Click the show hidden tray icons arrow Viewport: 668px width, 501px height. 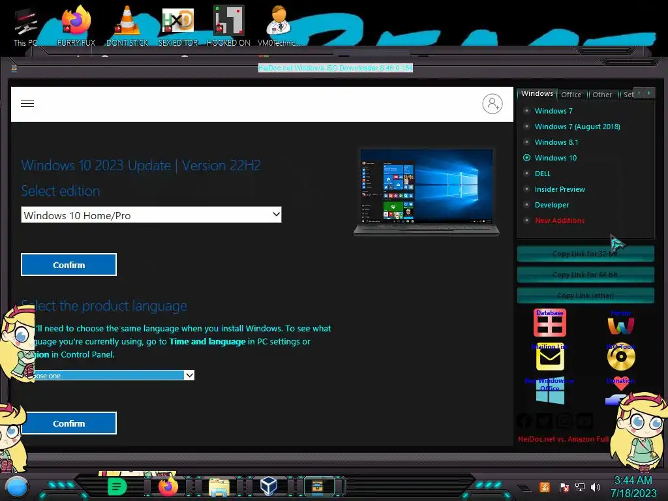[524, 487]
